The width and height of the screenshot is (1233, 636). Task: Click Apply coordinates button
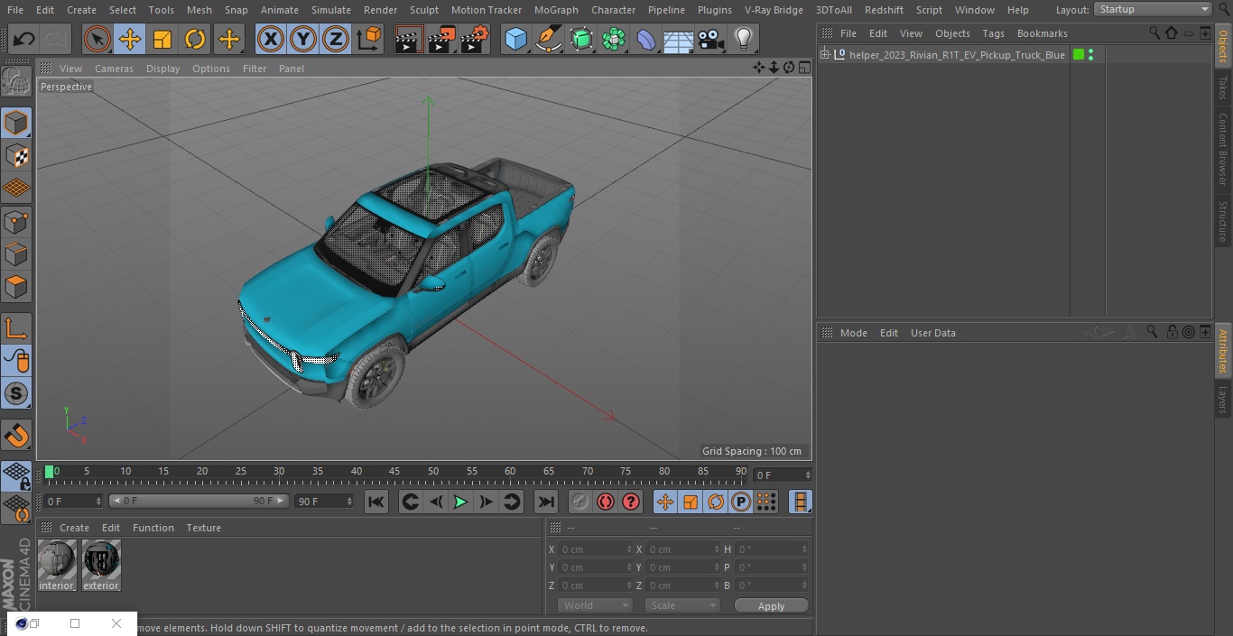(x=771, y=605)
